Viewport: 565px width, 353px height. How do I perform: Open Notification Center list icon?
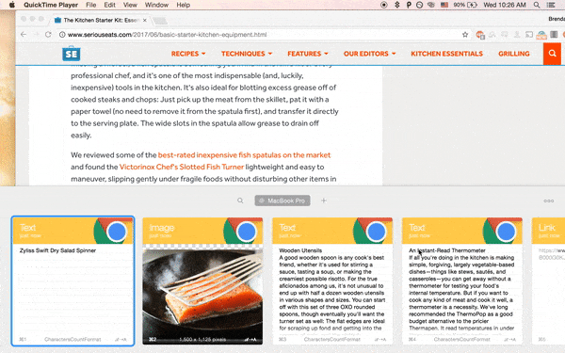pos(551,5)
